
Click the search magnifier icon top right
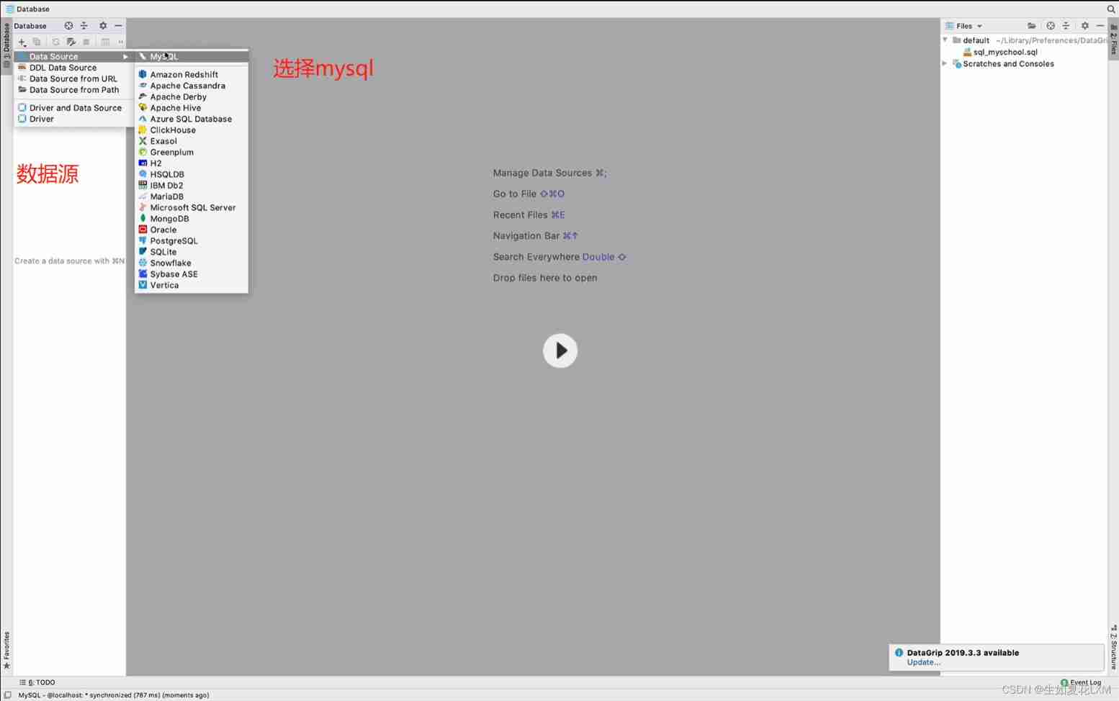click(x=1111, y=9)
